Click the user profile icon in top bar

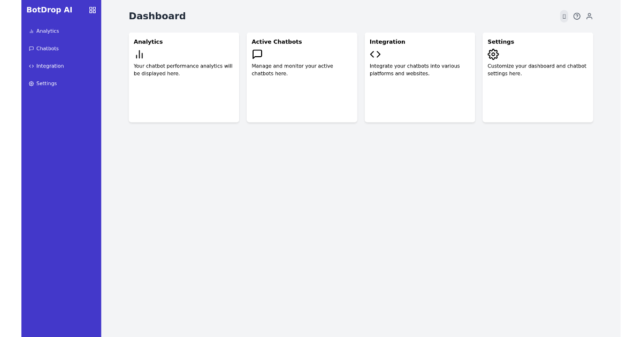589,16
